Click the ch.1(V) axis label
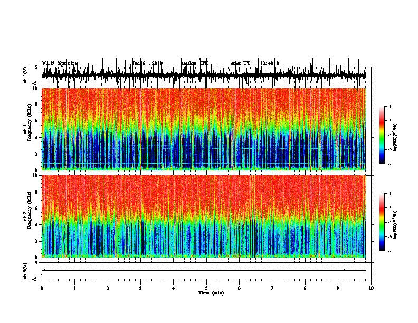418x323 pixels. pyautogui.click(x=25, y=75)
